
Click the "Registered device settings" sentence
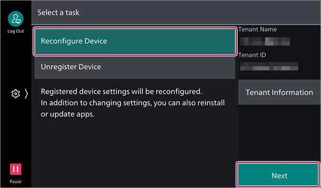pos(121,92)
